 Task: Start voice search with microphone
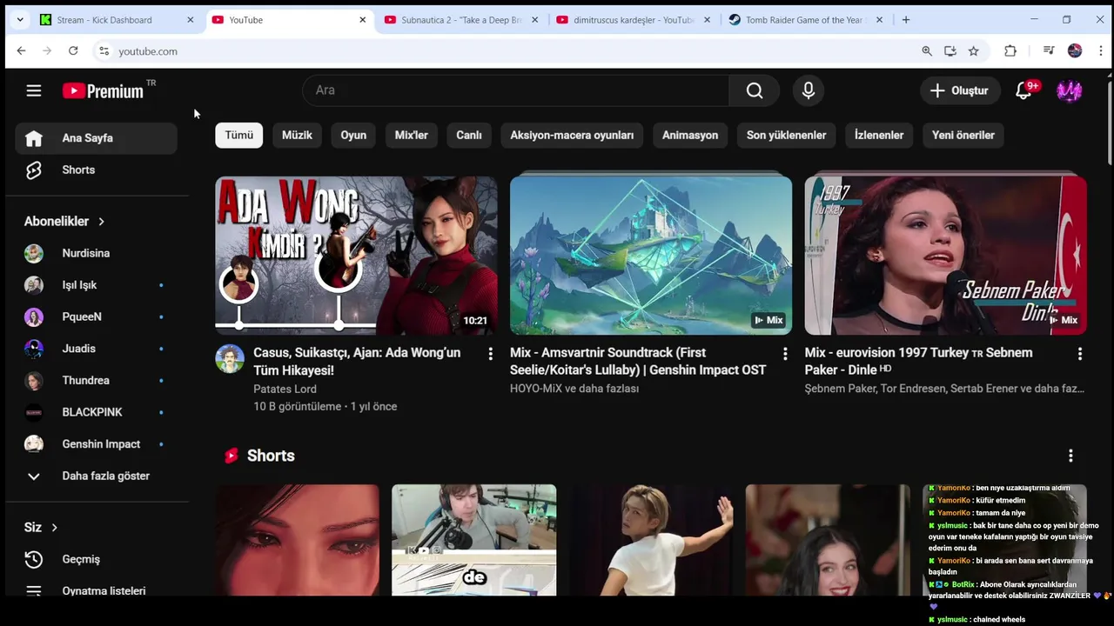(x=809, y=90)
